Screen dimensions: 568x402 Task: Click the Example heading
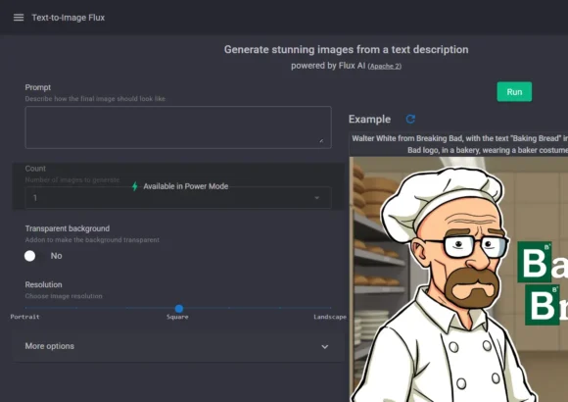[x=369, y=119]
